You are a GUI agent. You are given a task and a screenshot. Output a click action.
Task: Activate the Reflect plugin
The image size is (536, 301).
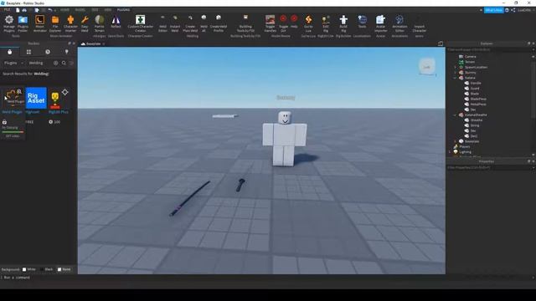(116, 22)
